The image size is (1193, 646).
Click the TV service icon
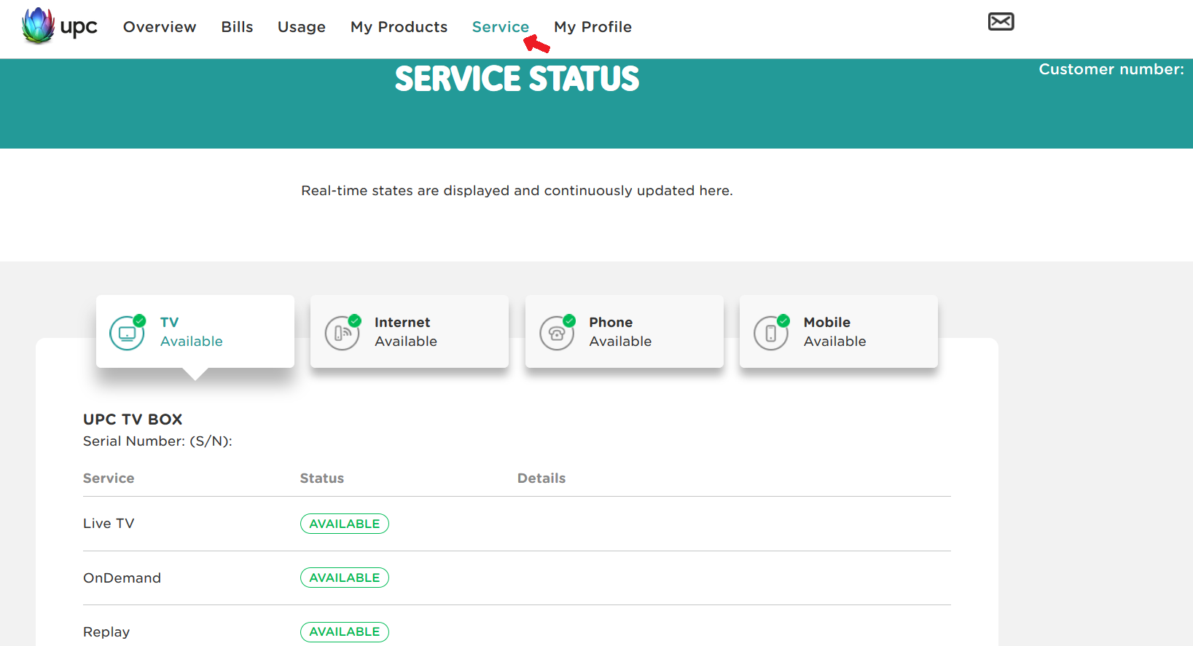pos(128,333)
